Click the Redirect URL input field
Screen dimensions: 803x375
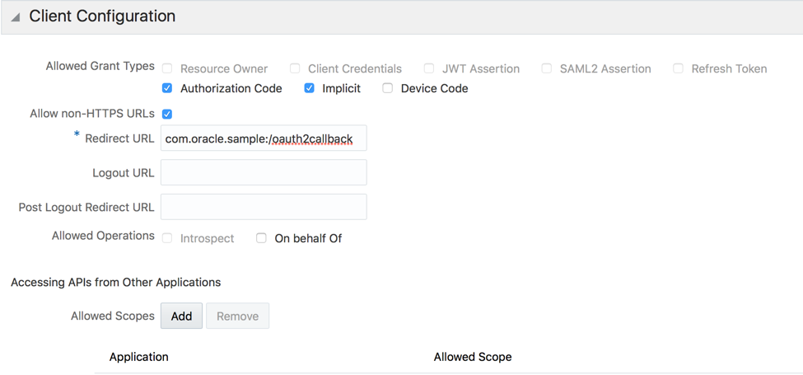click(264, 138)
